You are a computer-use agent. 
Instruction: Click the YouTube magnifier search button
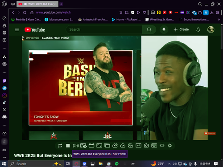tap(149, 29)
